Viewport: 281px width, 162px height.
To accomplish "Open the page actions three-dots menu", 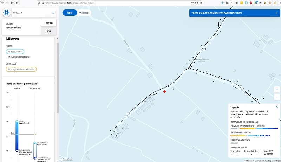I will [192, 3].
